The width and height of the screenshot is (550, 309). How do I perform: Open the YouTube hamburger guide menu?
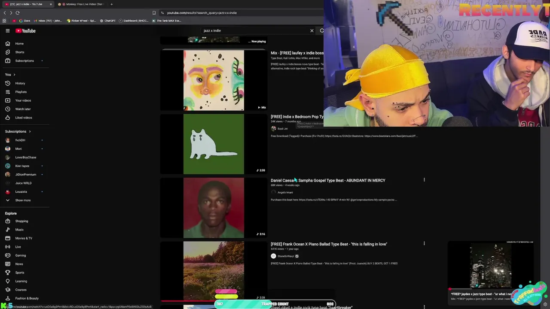(x=8, y=31)
